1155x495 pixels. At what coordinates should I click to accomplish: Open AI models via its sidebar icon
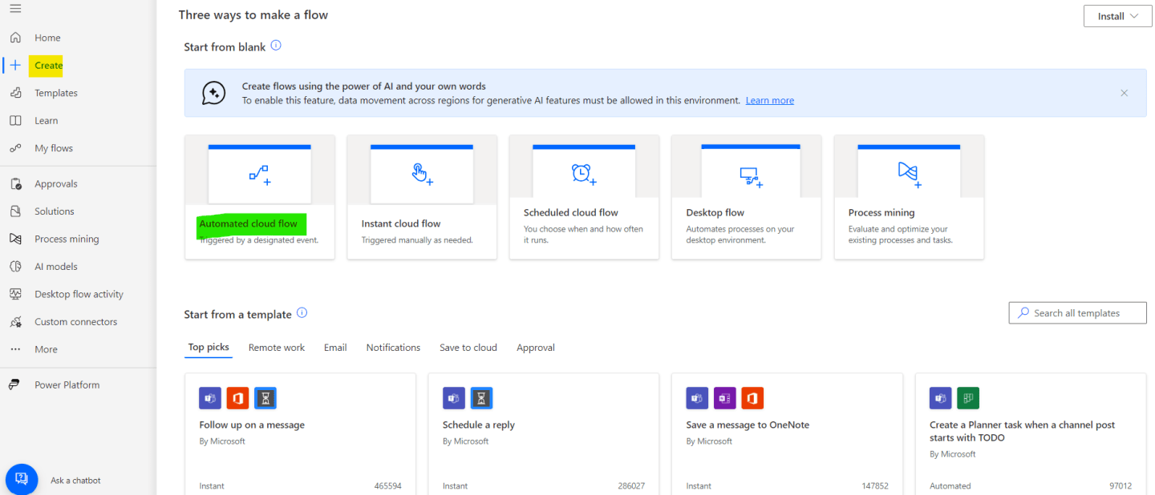[15, 267]
